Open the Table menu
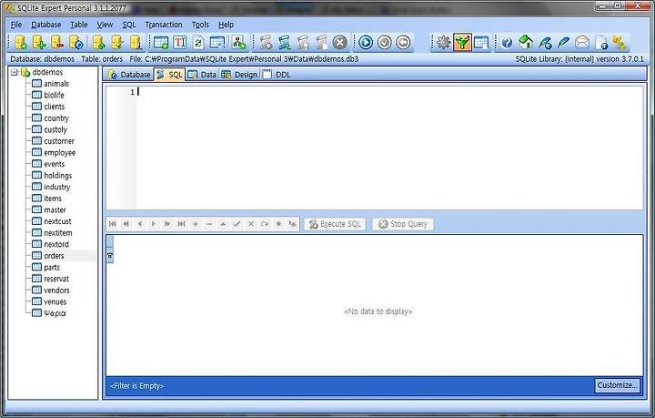655x418 pixels. pos(79,25)
